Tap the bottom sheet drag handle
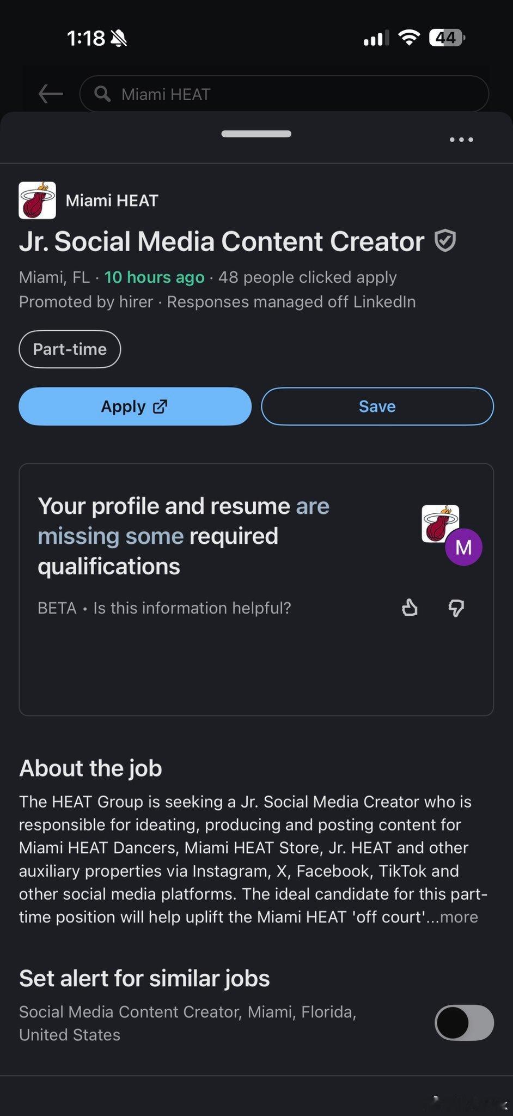Viewport: 513px width, 1116px height. click(x=256, y=134)
